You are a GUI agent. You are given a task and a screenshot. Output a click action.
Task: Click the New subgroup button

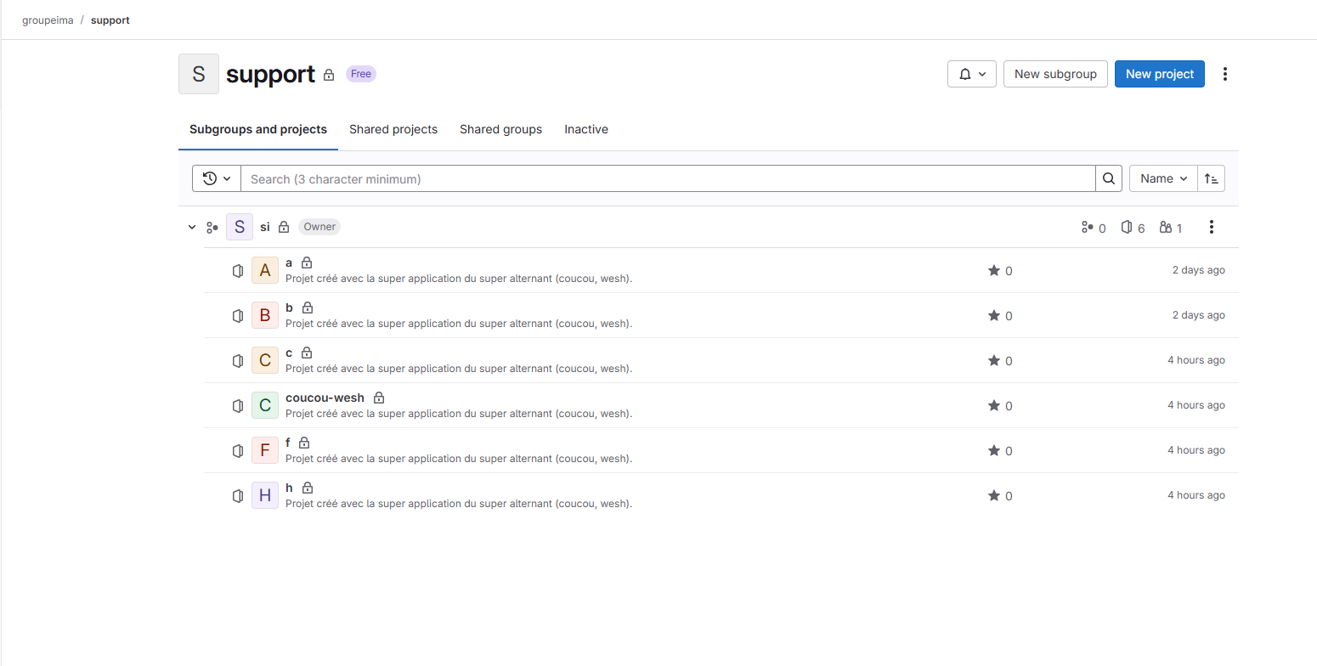(x=1054, y=74)
